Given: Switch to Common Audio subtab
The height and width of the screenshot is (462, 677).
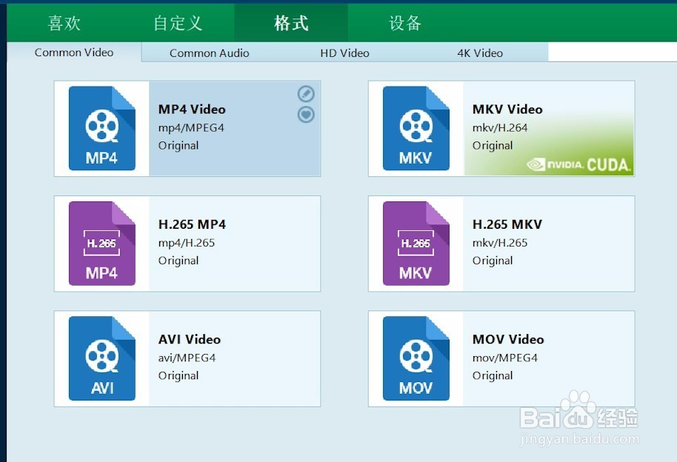Looking at the screenshot, I should [210, 53].
